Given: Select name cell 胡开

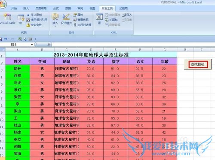Looking at the screenshot, I should (x=18, y=69).
